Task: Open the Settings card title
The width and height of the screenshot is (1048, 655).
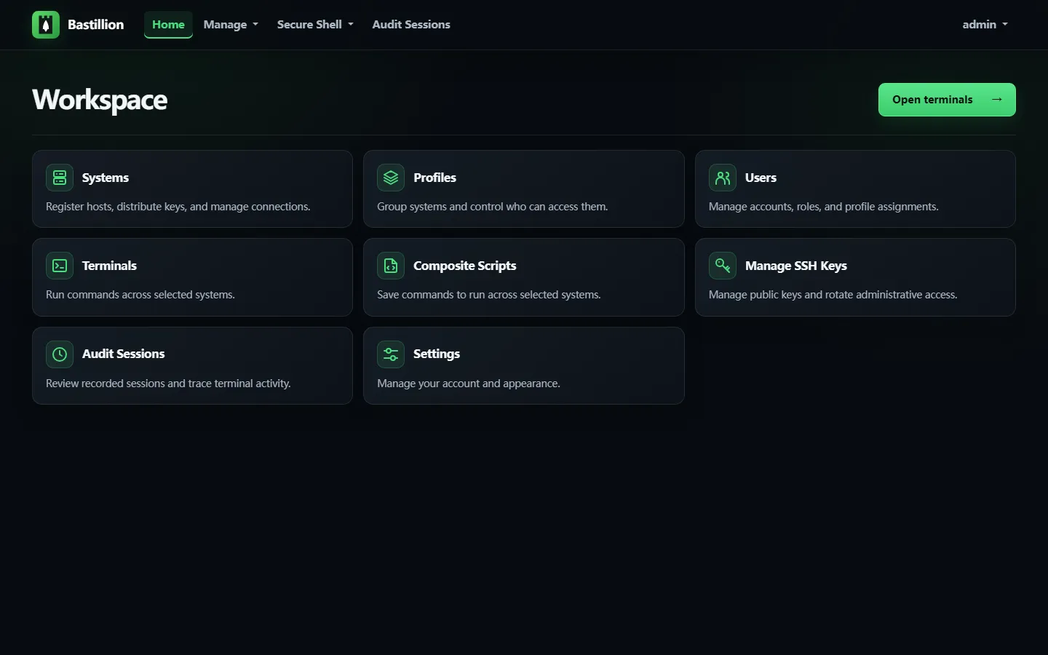Action: 437,354
